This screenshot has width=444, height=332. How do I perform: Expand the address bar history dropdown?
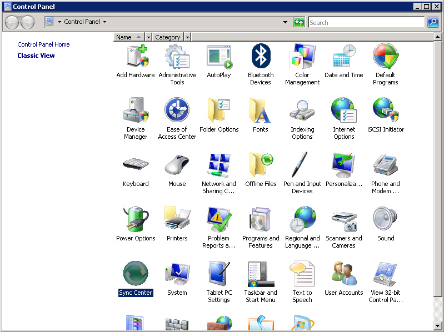point(285,22)
